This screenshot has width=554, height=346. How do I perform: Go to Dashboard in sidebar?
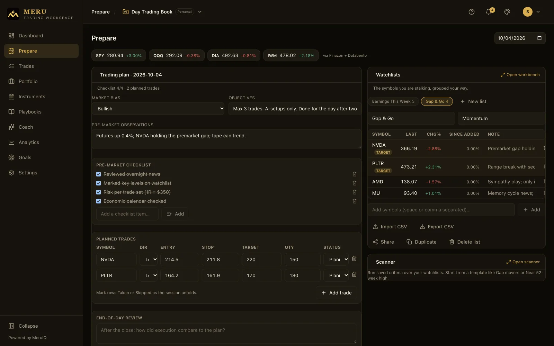point(41,36)
